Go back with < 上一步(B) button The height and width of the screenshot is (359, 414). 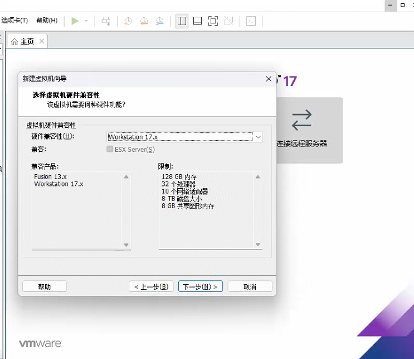point(151,286)
